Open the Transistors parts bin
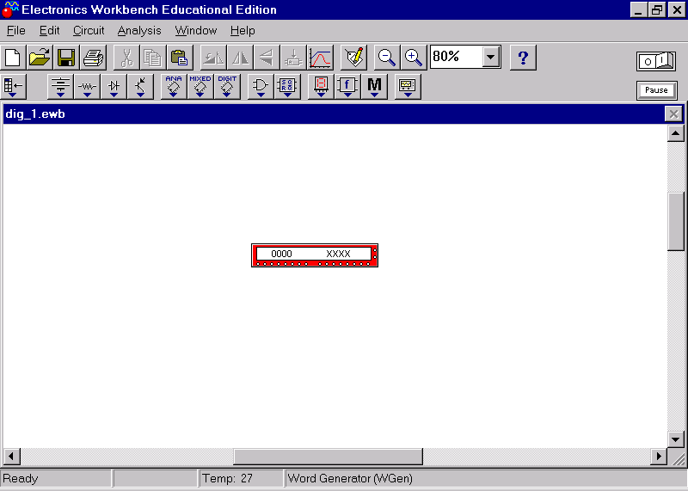 140,87
